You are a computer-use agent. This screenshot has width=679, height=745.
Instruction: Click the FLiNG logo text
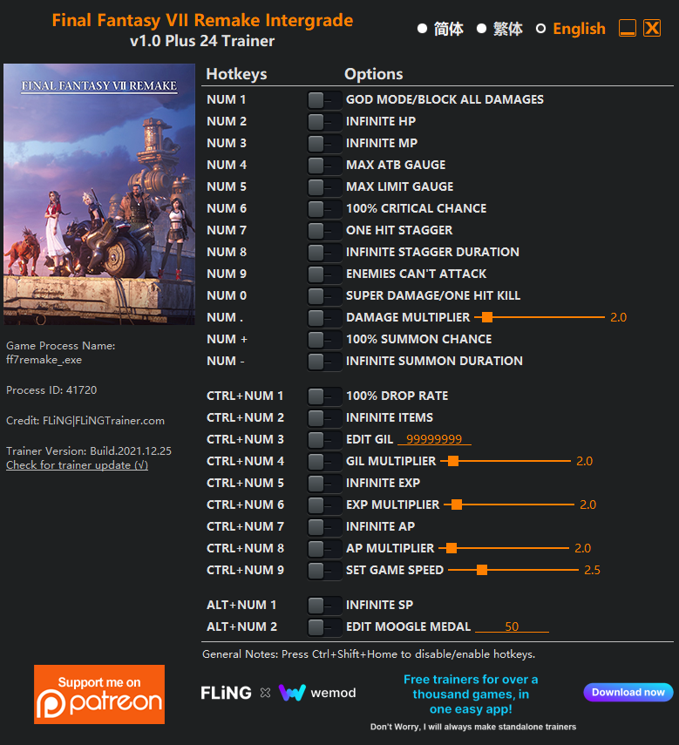(226, 693)
